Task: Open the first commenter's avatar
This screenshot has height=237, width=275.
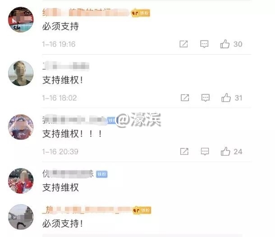Action: 21,19
